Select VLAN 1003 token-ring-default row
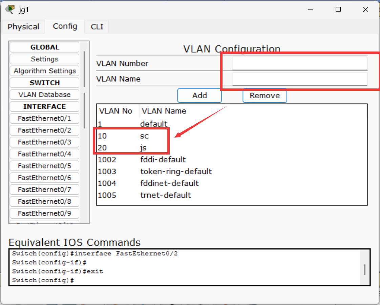The height and width of the screenshot is (305, 380). 232,171
